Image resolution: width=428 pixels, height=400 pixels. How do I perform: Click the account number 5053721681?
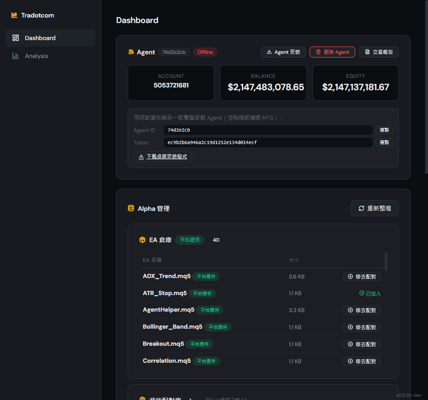click(x=171, y=85)
